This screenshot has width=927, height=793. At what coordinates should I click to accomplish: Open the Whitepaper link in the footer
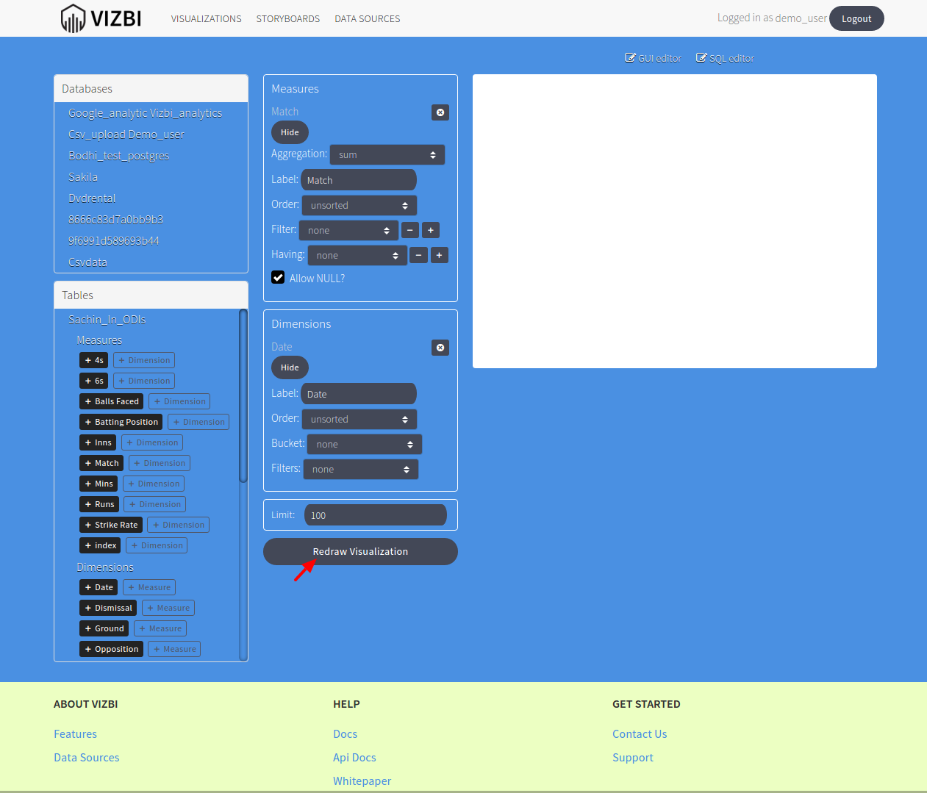pyautogui.click(x=362, y=781)
